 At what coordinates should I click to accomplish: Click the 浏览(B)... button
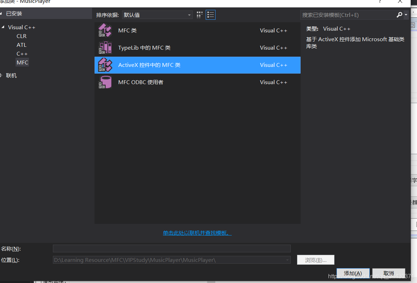316,260
